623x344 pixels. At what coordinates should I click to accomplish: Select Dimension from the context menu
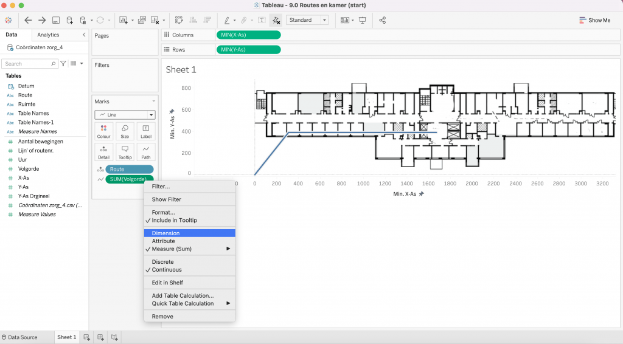tap(165, 233)
